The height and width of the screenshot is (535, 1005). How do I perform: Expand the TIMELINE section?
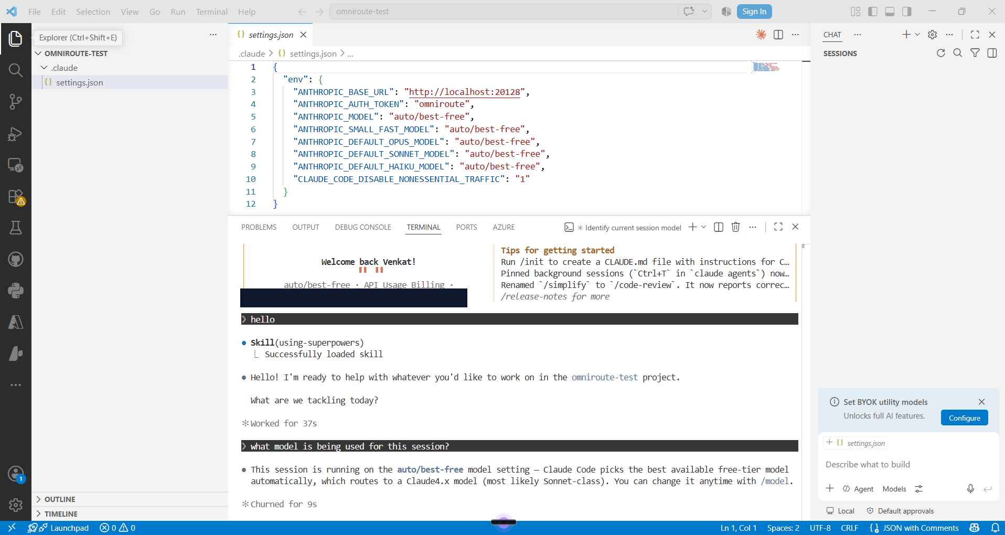(x=61, y=514)
